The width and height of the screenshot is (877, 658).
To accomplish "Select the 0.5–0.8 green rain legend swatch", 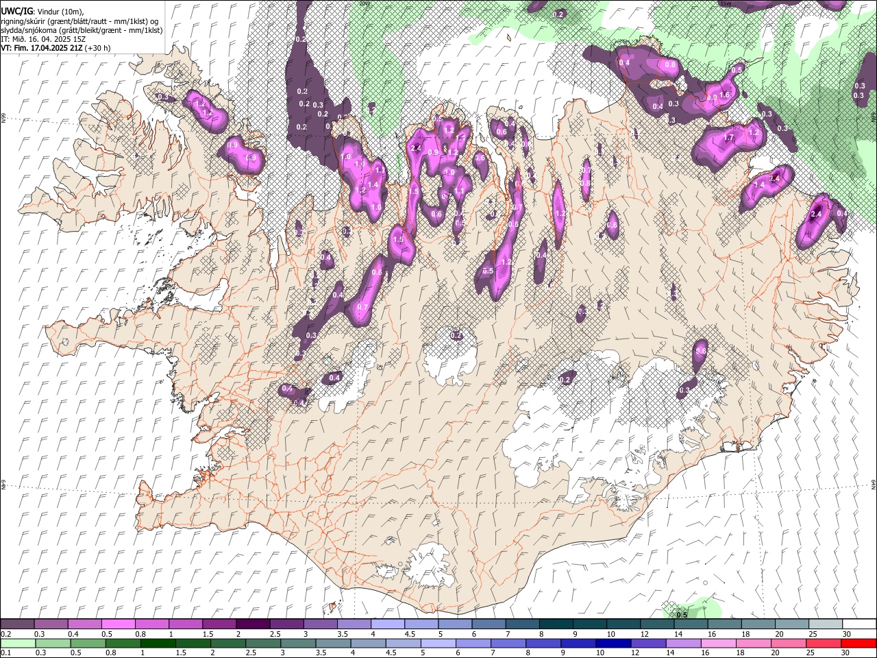I will pyautogui.click(x=88, y=643).
